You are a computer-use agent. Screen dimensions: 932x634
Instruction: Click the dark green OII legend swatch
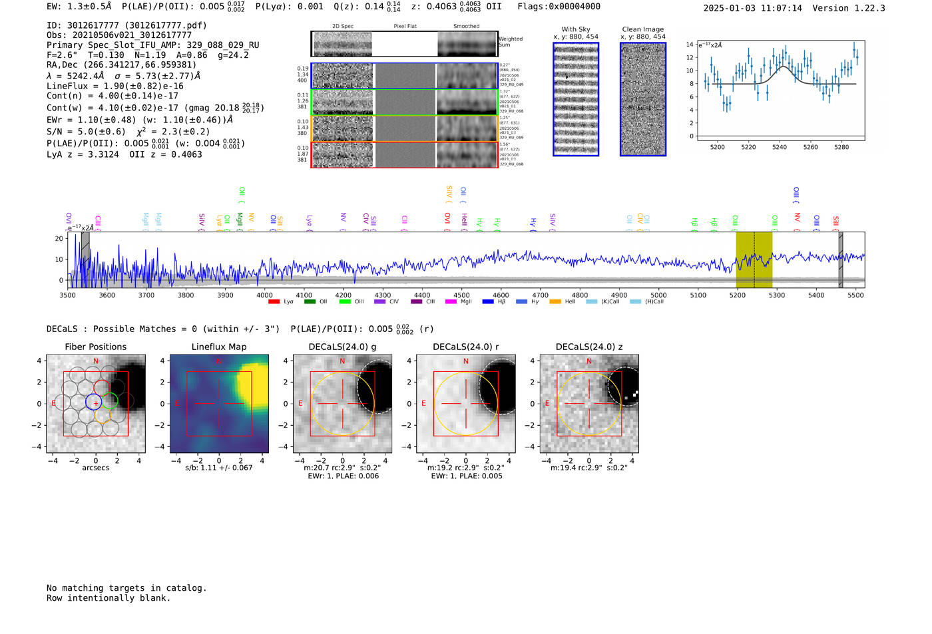(310, 302)
